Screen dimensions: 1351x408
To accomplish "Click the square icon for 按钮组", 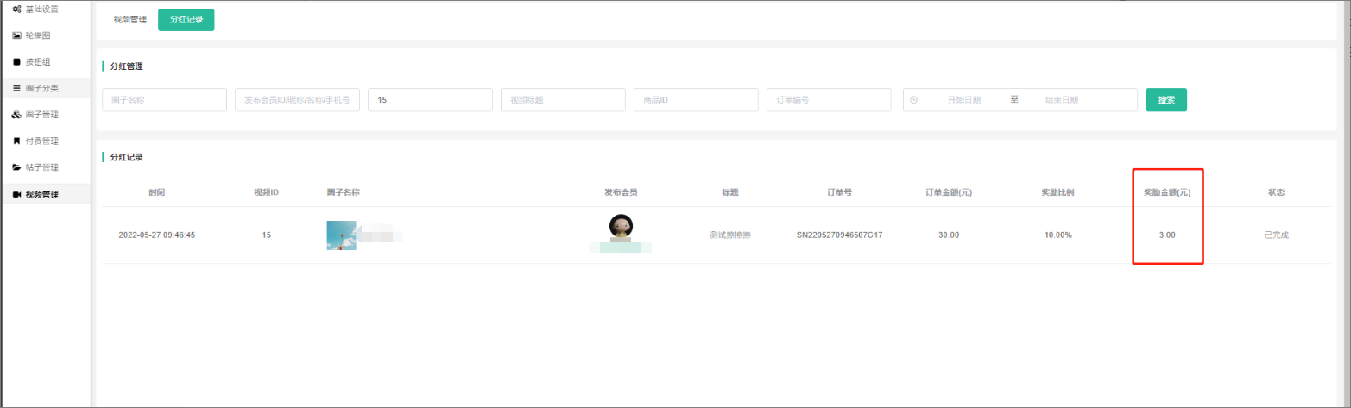I will [16, 61].
